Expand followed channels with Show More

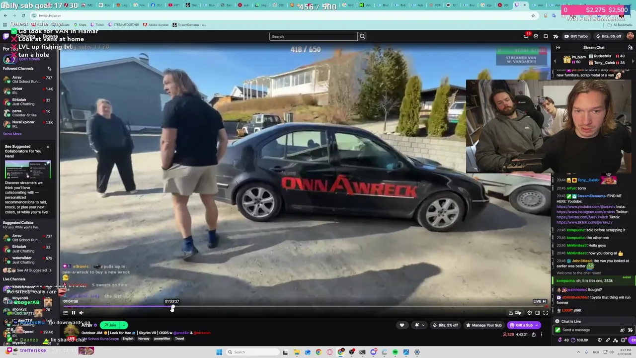click(12, 134)
